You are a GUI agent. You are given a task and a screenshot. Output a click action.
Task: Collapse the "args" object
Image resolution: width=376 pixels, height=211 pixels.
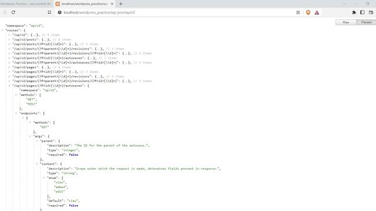point(30,137)
